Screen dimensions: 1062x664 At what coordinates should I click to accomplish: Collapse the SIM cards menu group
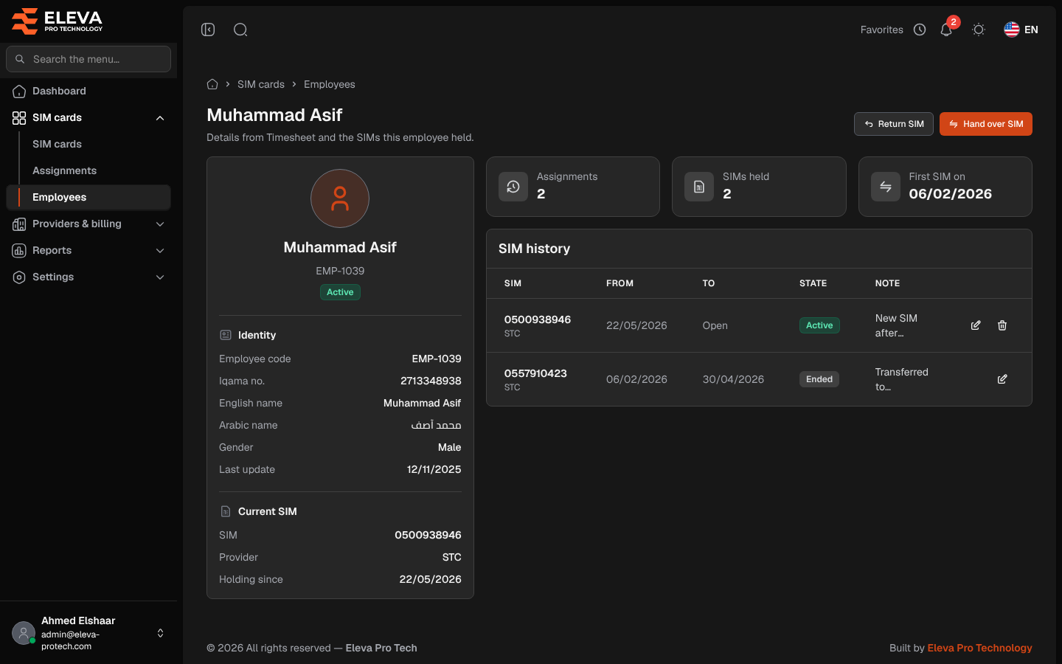[88, 117]
